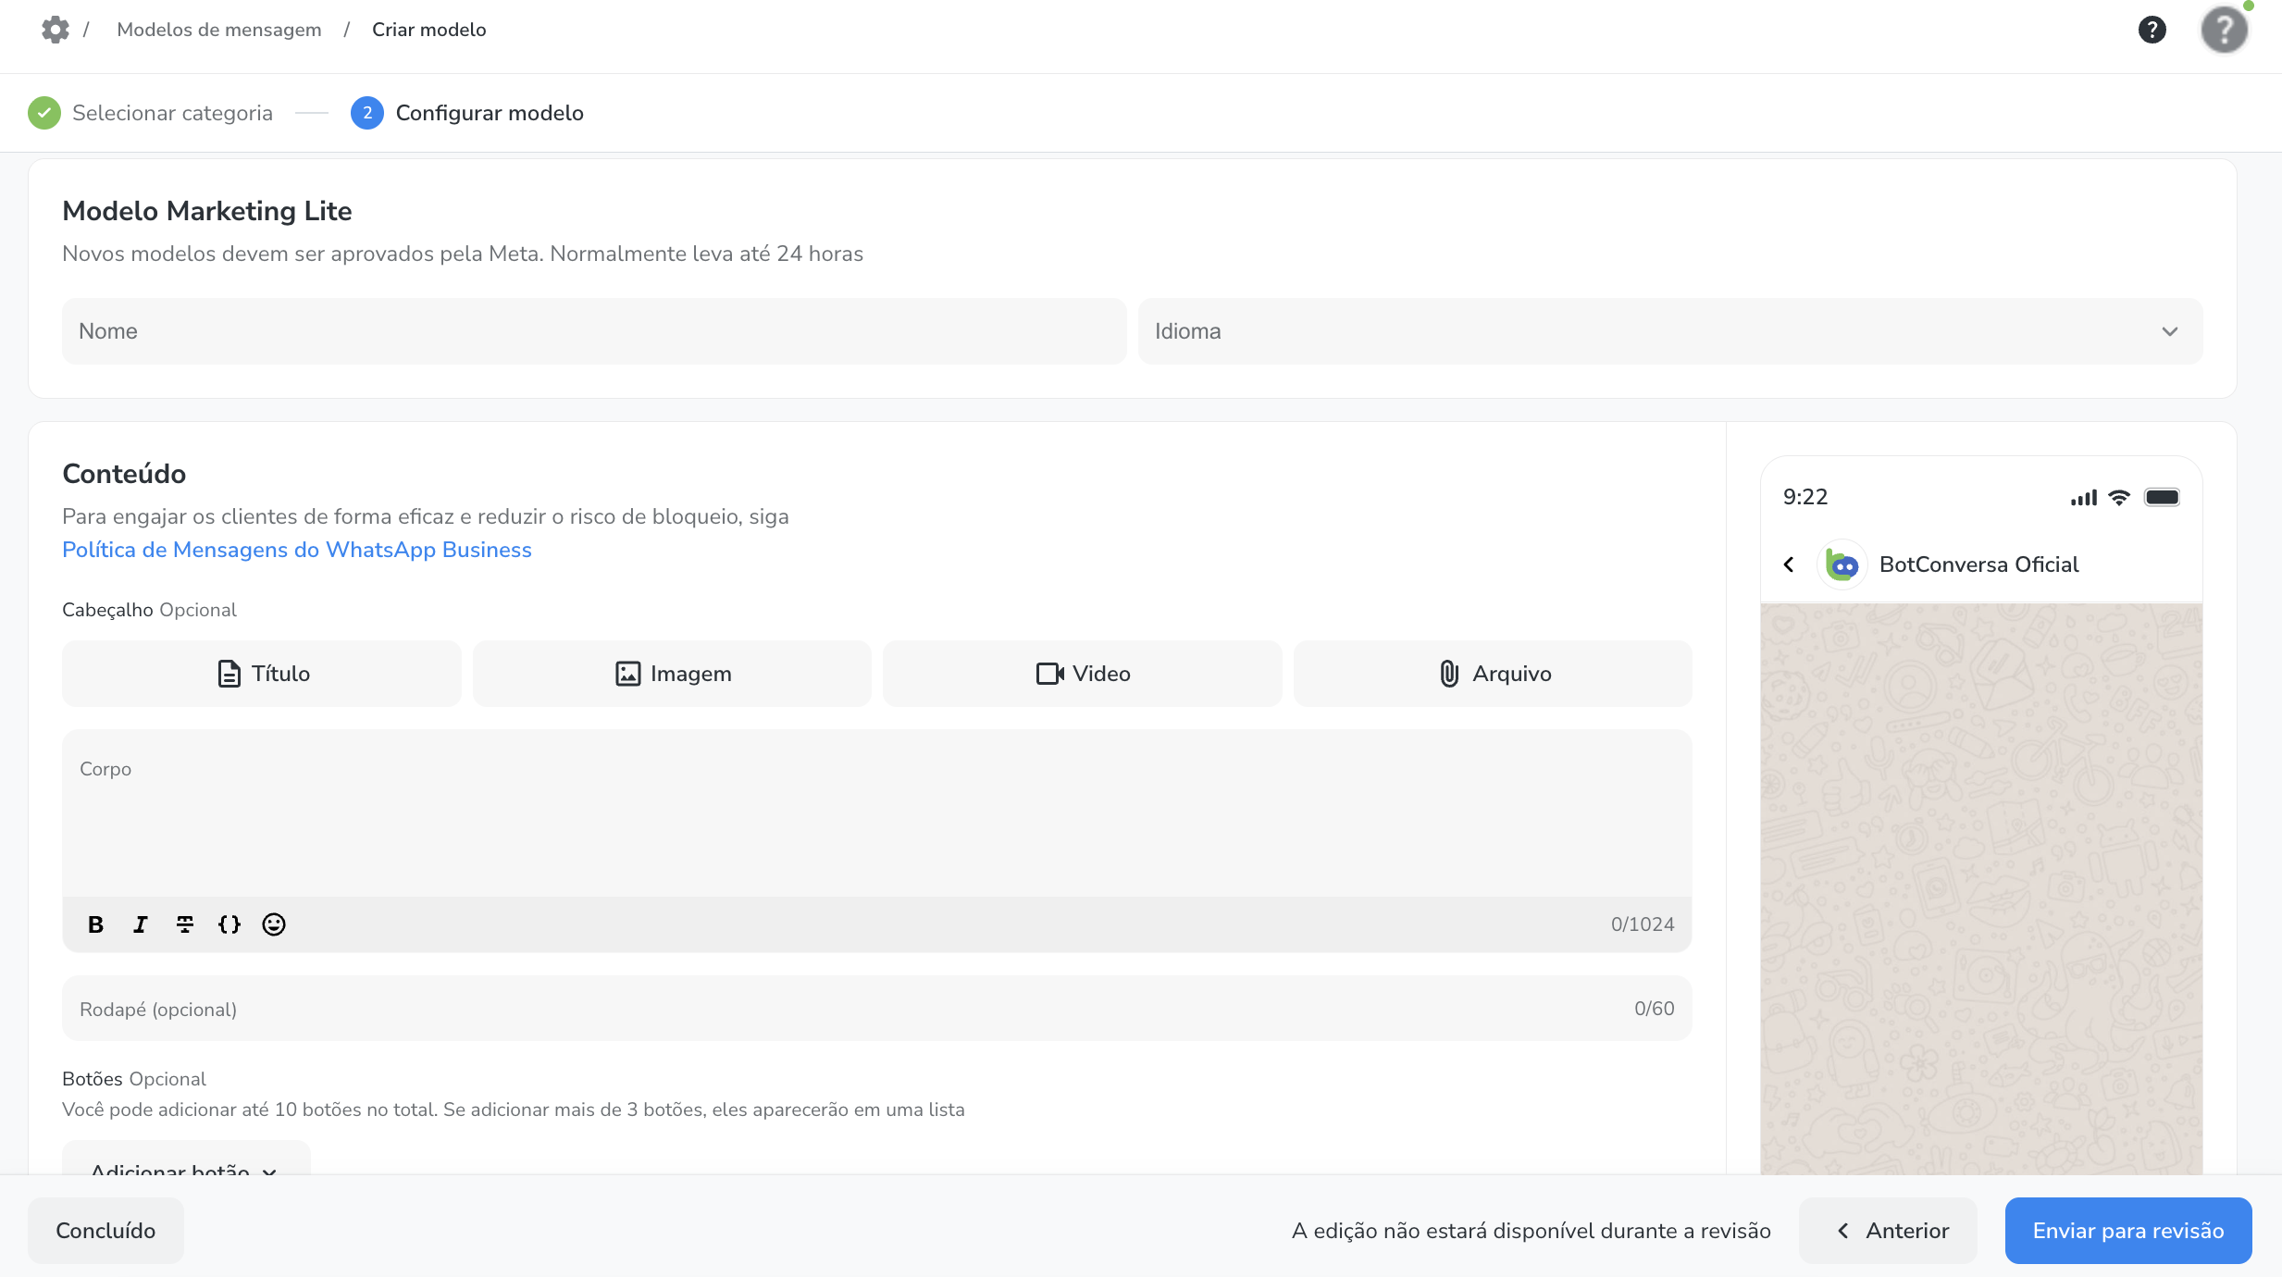The image size is (2282, 1277).
Task: Apply strikethrough formatting to body text
Action: click(185, 924)
